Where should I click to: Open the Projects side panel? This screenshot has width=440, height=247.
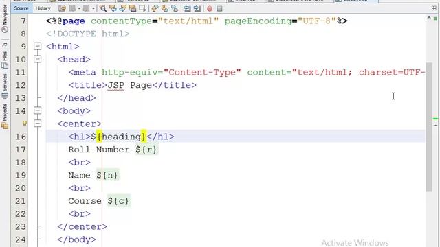[5, 116]
